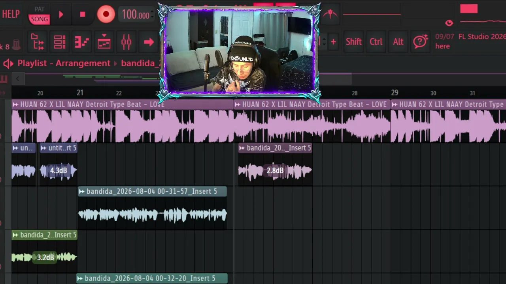Open the clip menu of the HUAN 62 clip at bar 29
The height and width of the screenshot is (284, 506).
coord(395,105)
